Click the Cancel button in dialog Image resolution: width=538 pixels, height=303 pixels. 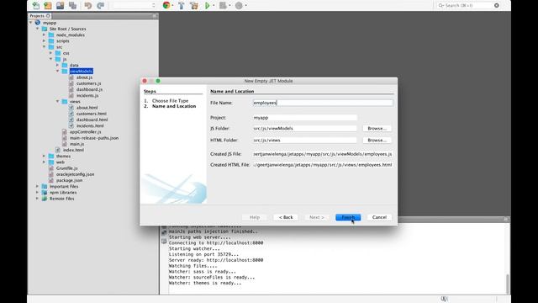point(379,217)
